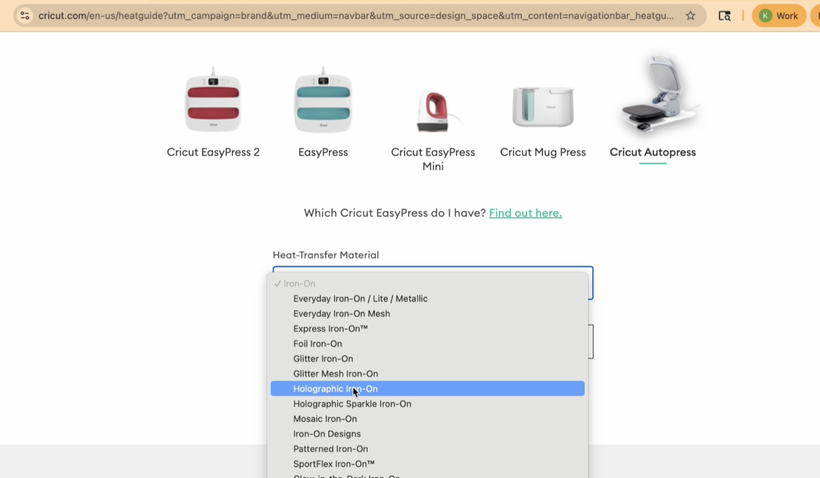Select the Cricut EasyPress Mini image
The height and width of the screenshot is (478, 820).
tap(433, 111)
